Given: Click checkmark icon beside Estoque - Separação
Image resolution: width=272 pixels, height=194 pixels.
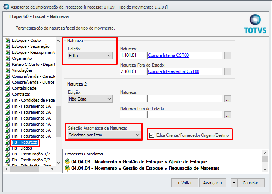Looking at the screenshot, I should tap(7, 46).
